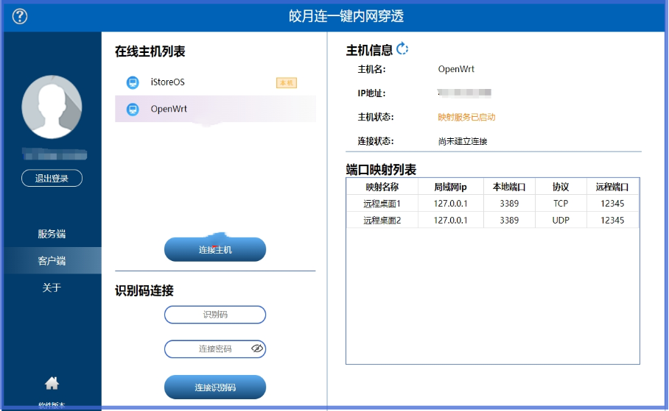Click the OpenWrt hostname value in 主机信息
The width and height of the screenshot is (669, 411).
[456, 69]
